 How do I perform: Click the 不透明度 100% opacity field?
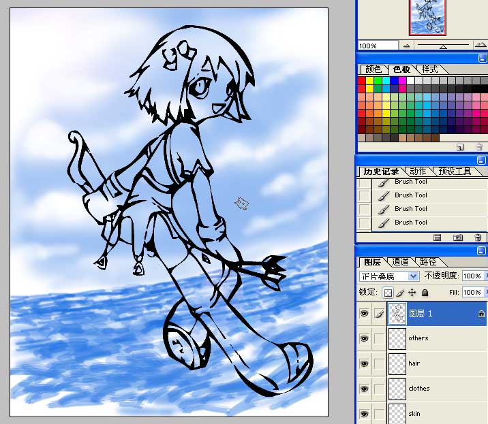point(473,276)
